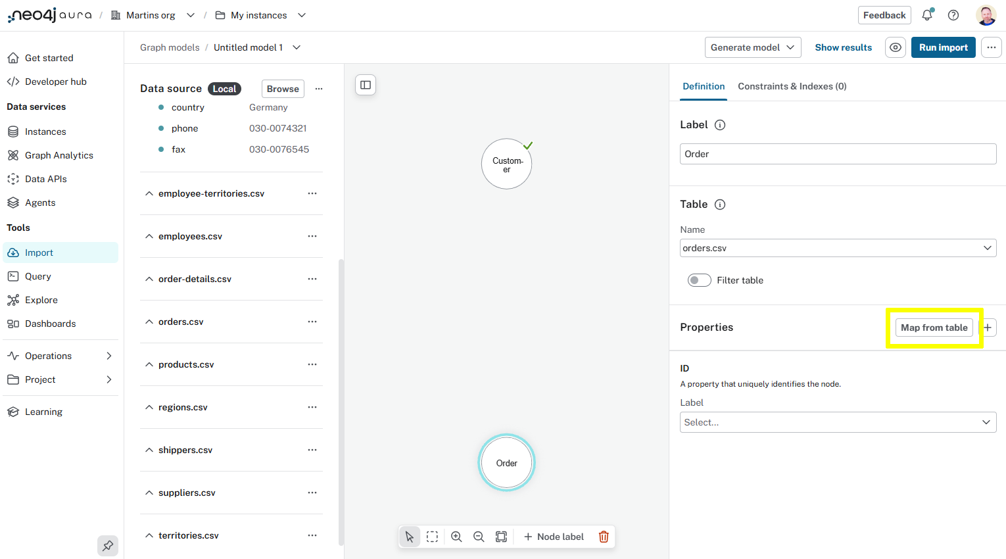Open the notifications bell

coord(927,15)
